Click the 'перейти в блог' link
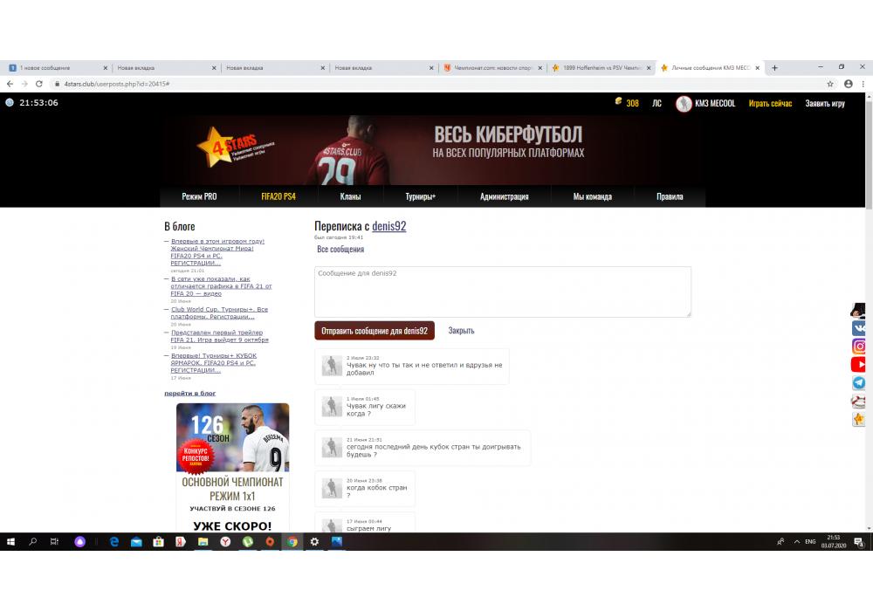Screen dimensions: 873x611 189,393
